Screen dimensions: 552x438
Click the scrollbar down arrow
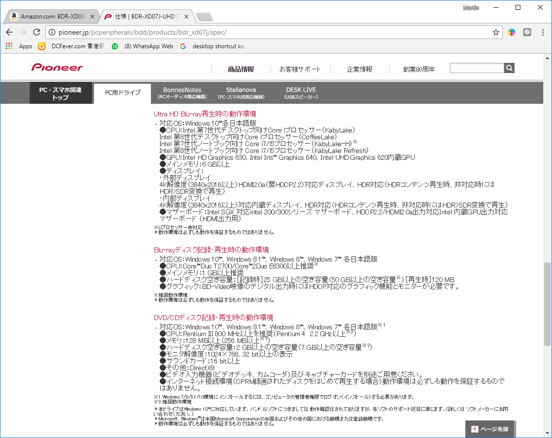(x=547, y=433)
